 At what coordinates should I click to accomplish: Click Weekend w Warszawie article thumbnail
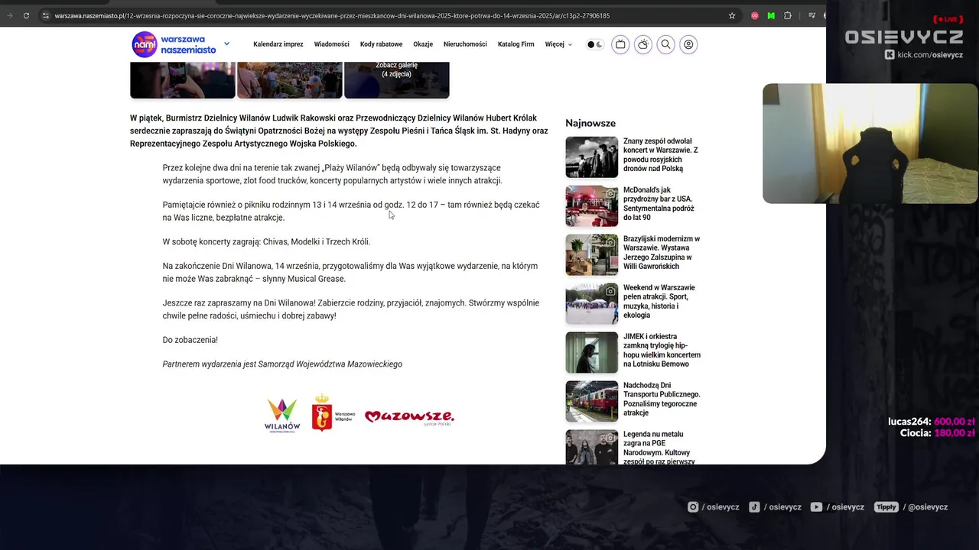(592, 303)
